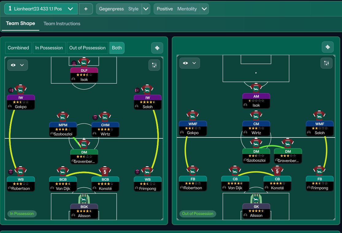Expand chevron beside eye on left pitch
The height and width of the screenshot is (233, 342).
pyautogui.click(x=22, y=65)
